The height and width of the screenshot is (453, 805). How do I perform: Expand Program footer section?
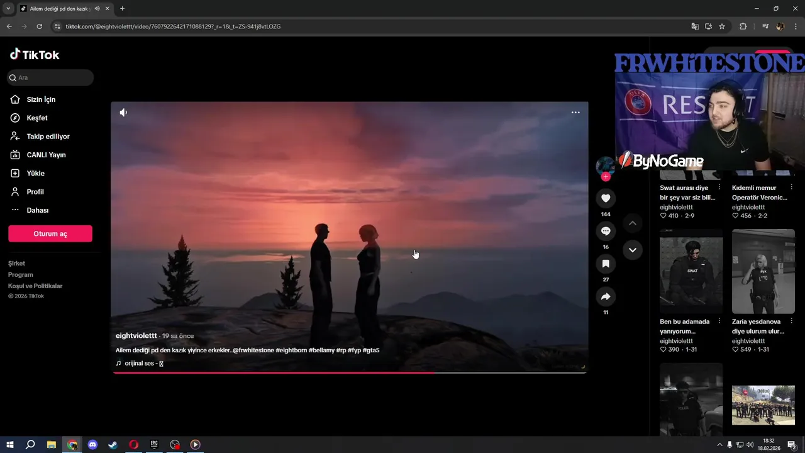(x=21, y=275)
